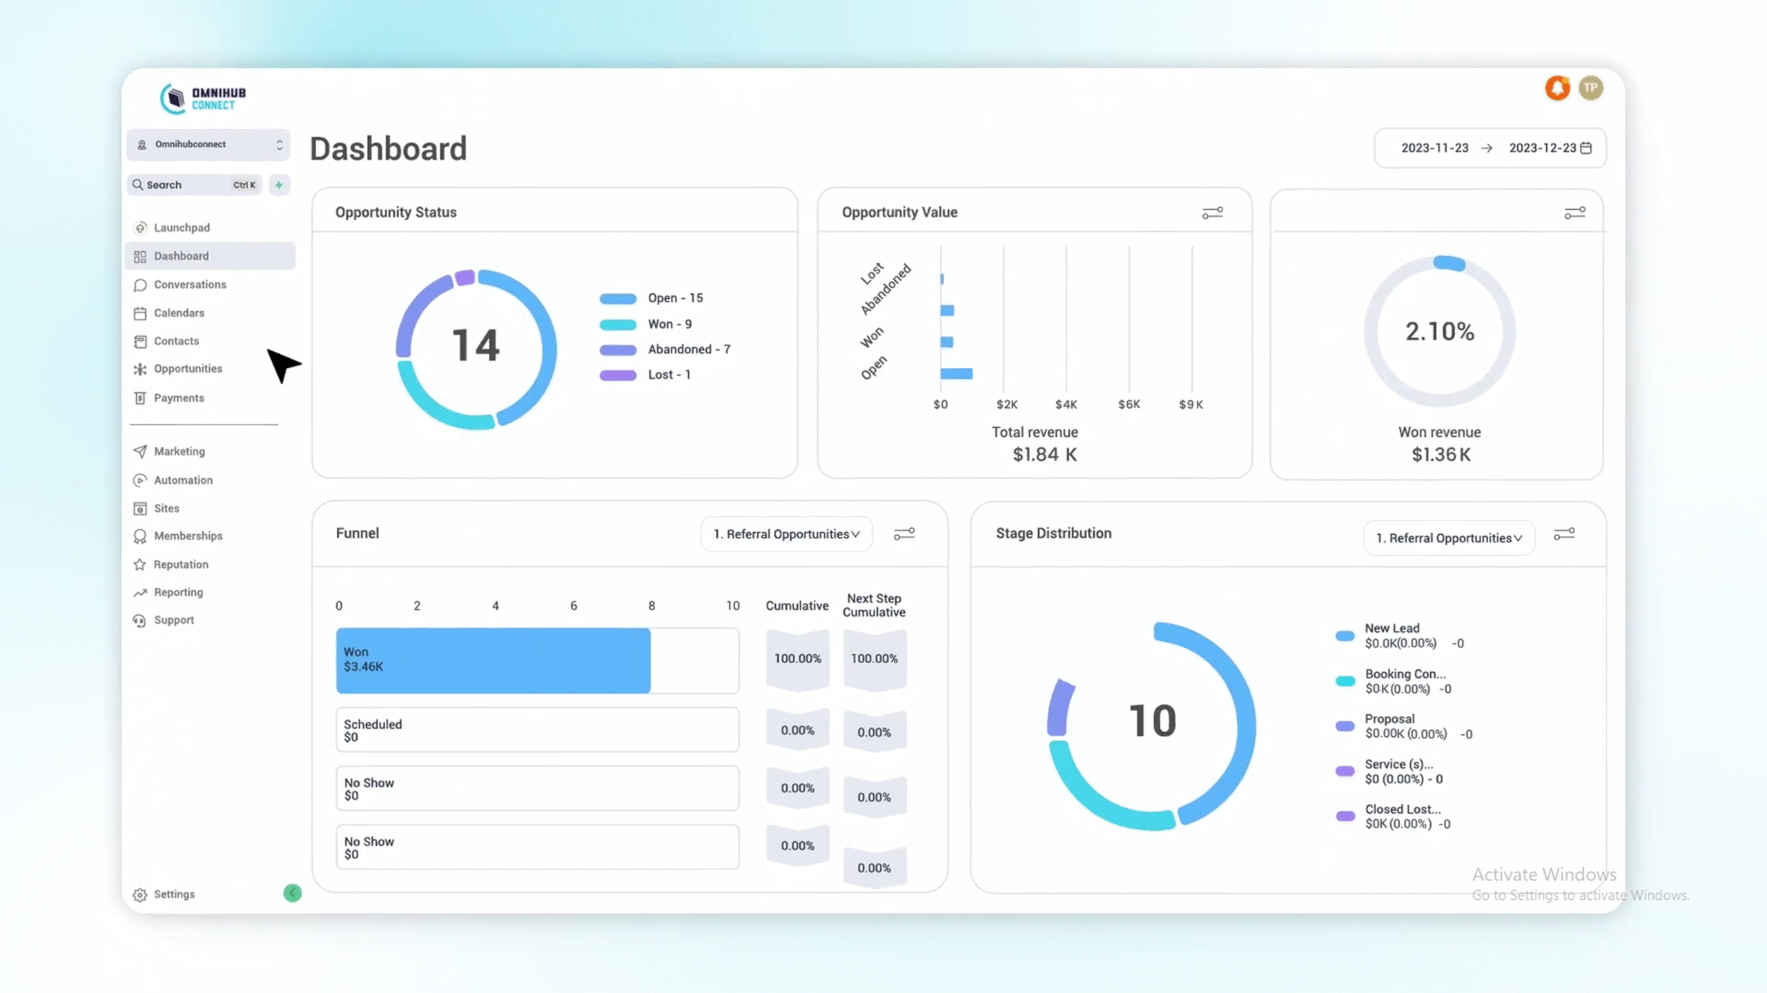Click the start date 2023-11-23

1434,148
